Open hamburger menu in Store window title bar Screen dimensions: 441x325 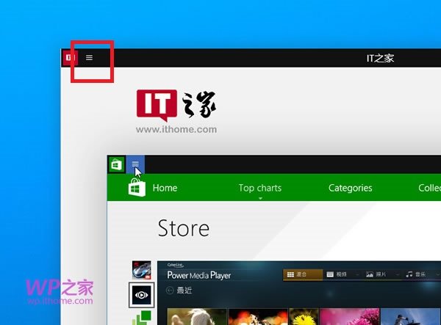click(135, 164)
